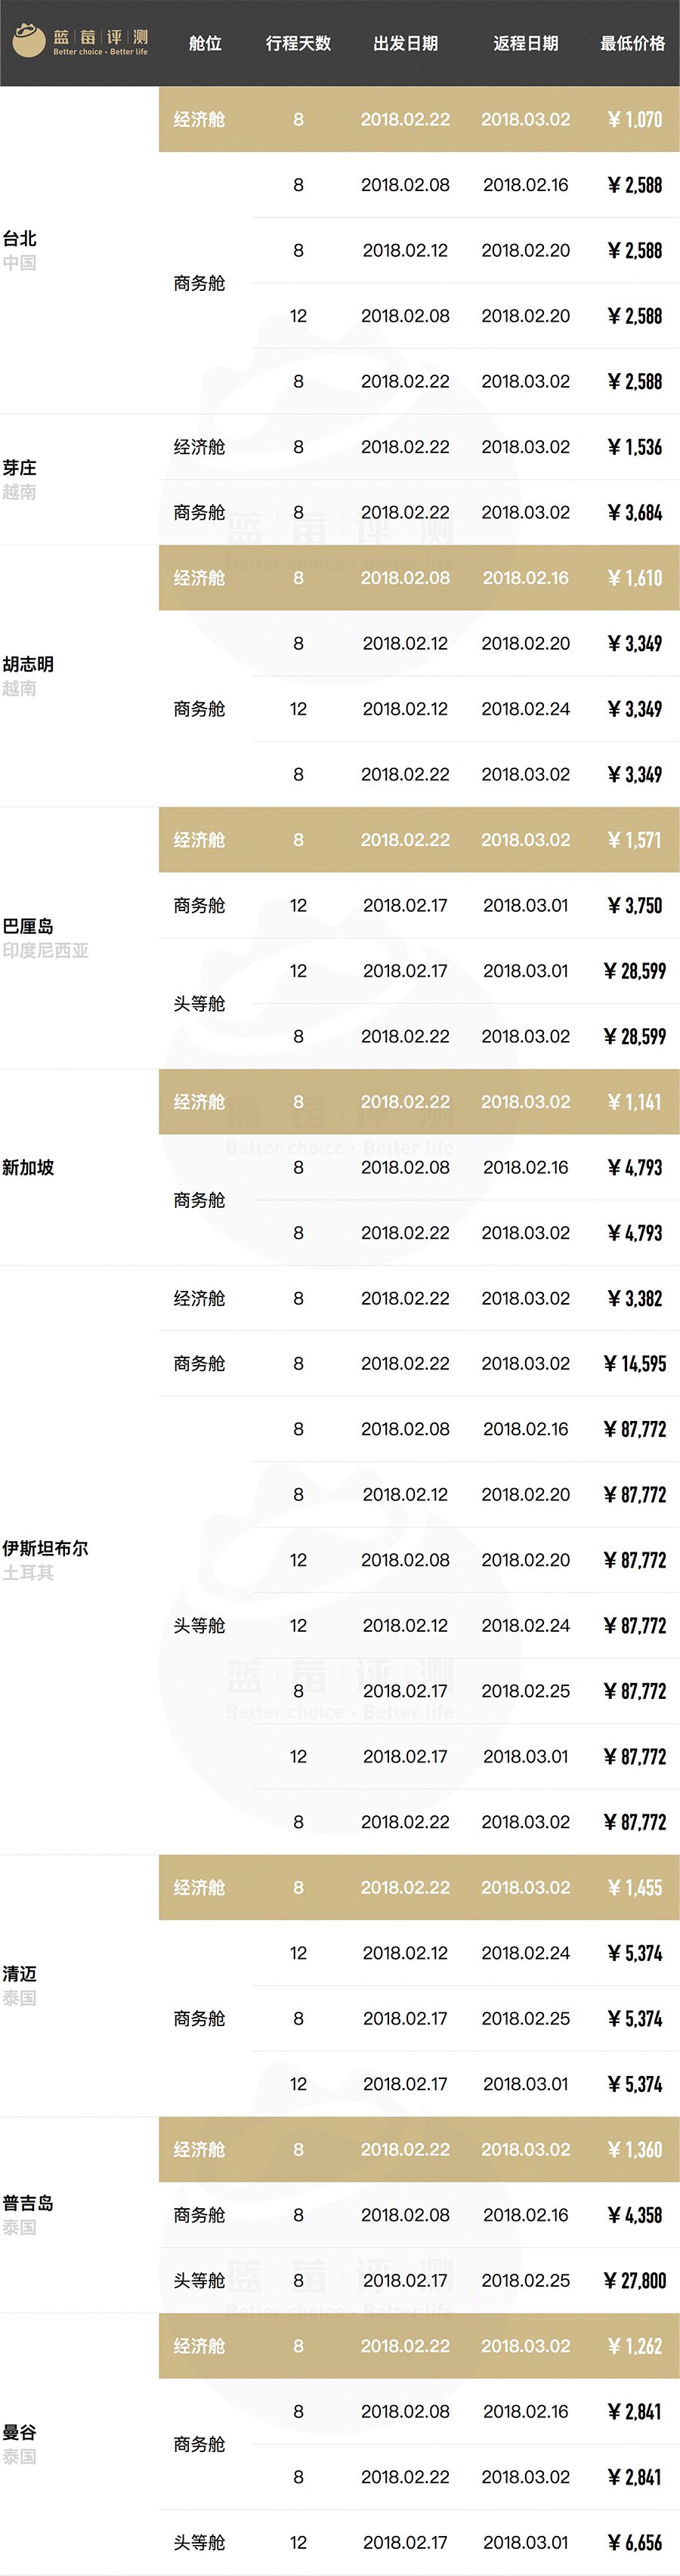
Task: Click the ¥3,684 price for 芽庄 business
Action: pyautogui.click(x=635, y=512)
